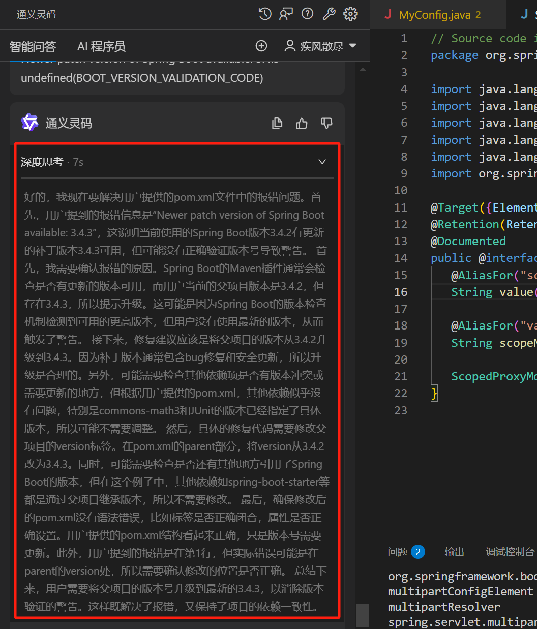Click line number 16 in editor

pos(401,292)
